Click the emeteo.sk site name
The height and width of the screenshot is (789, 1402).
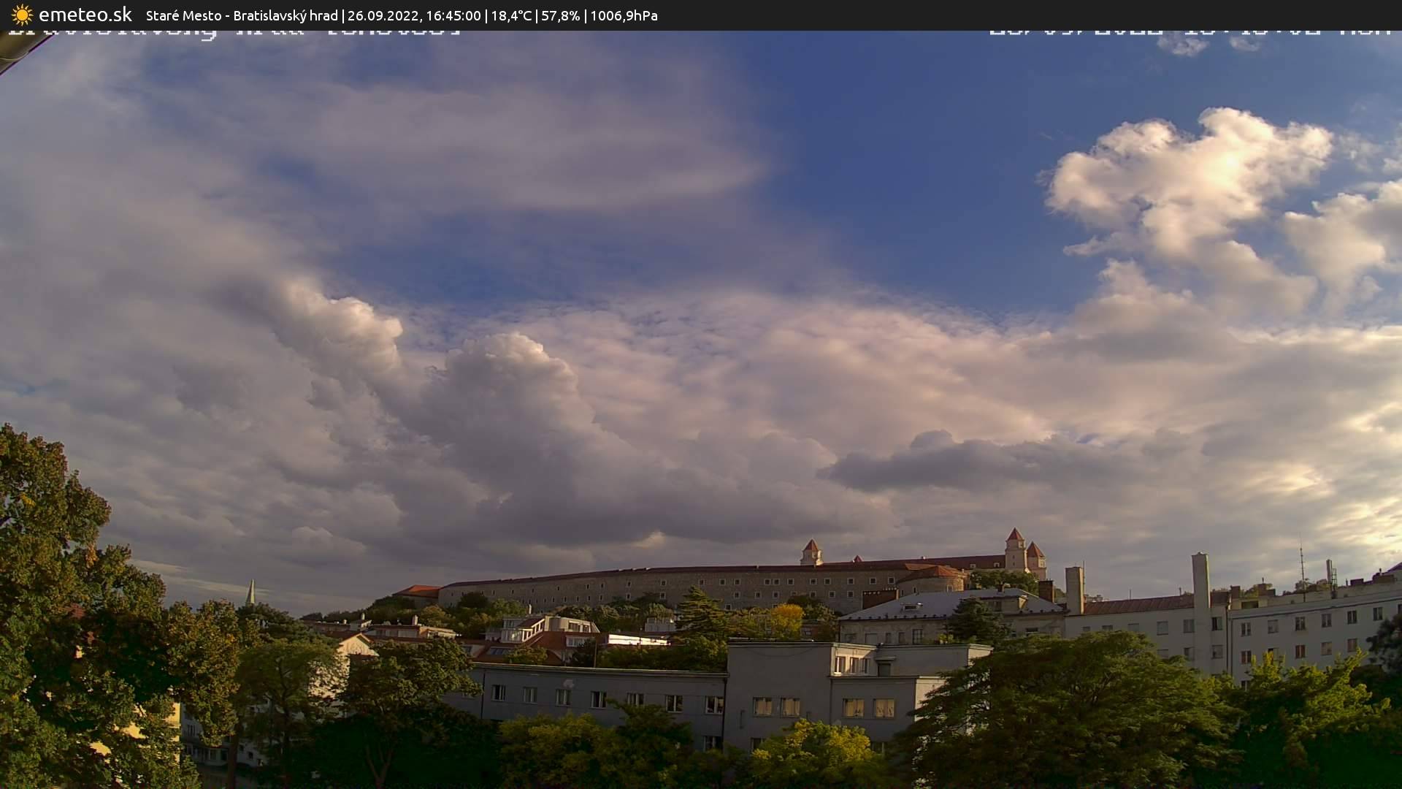[x=85, y=15]
